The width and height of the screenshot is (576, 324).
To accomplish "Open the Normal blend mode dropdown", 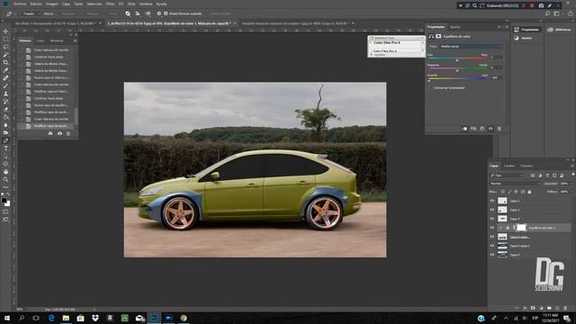I will point(515,184).
